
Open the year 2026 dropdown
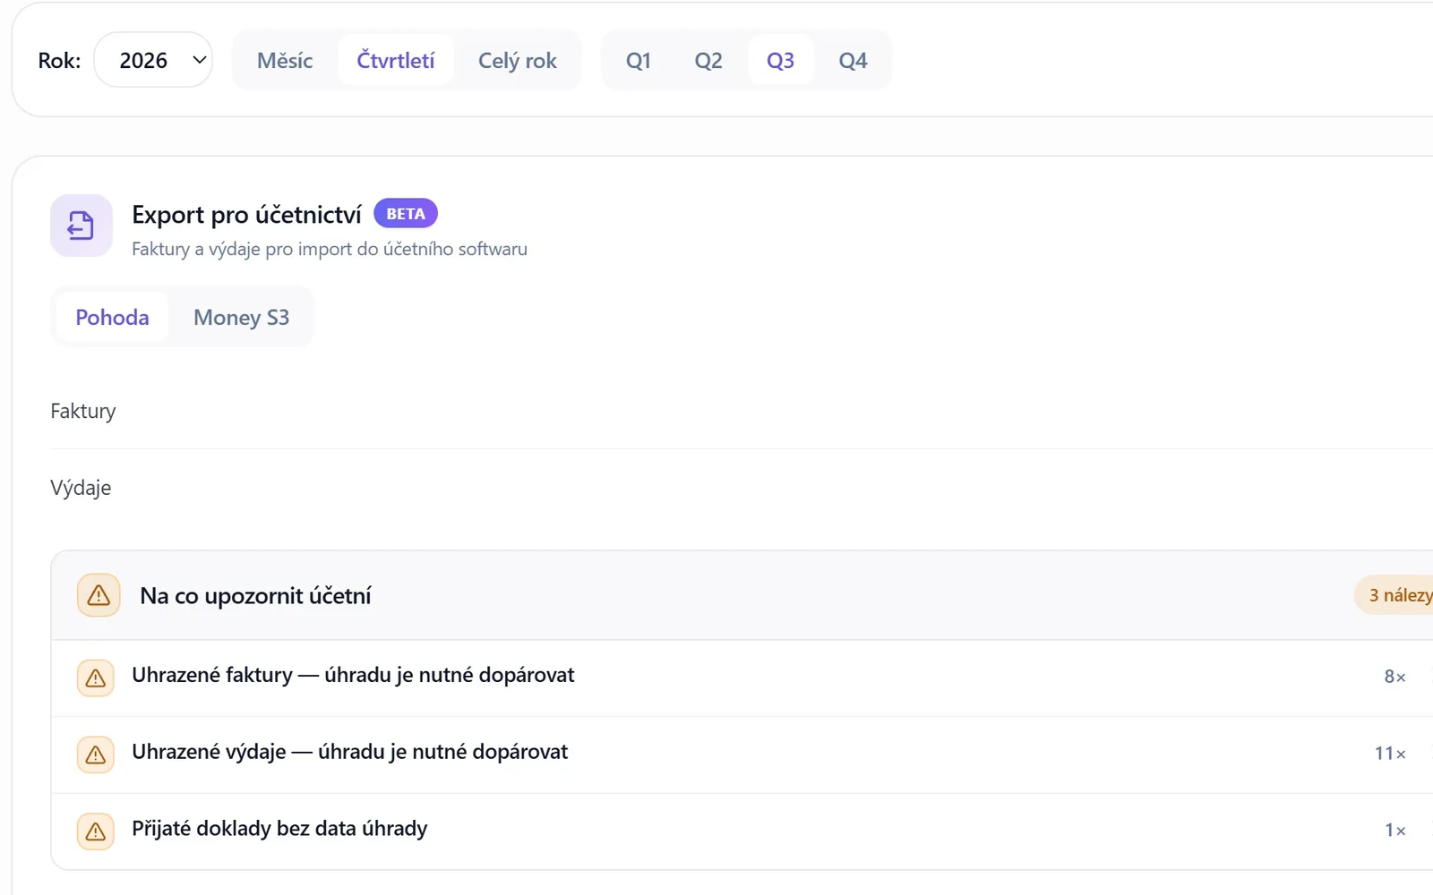tap(153, 60)
